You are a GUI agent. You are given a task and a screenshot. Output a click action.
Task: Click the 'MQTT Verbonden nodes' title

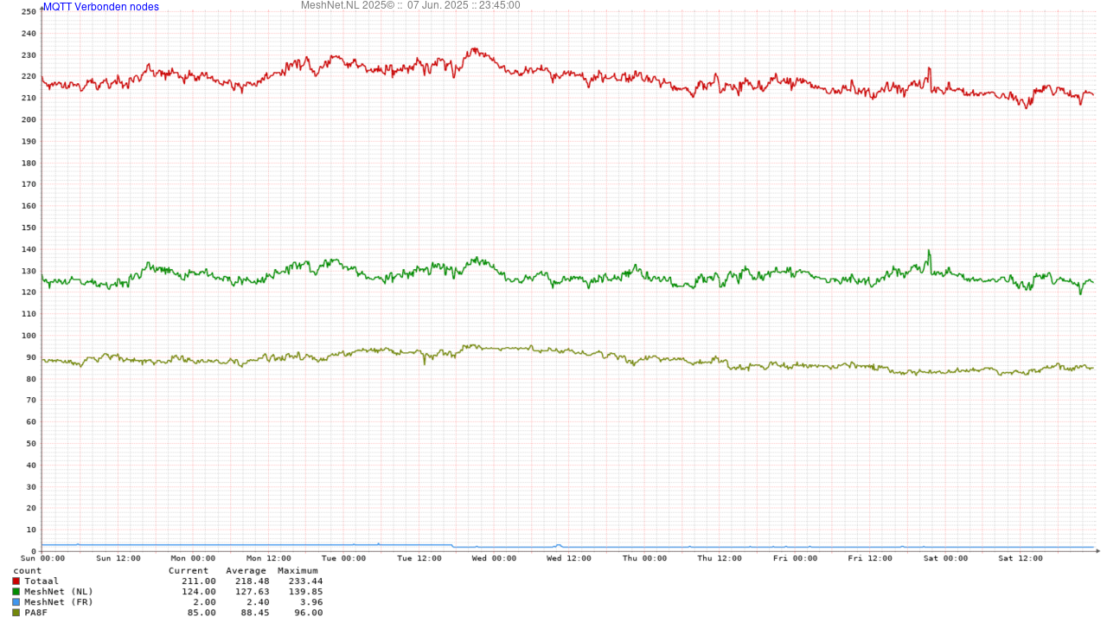tap(101, 7)
